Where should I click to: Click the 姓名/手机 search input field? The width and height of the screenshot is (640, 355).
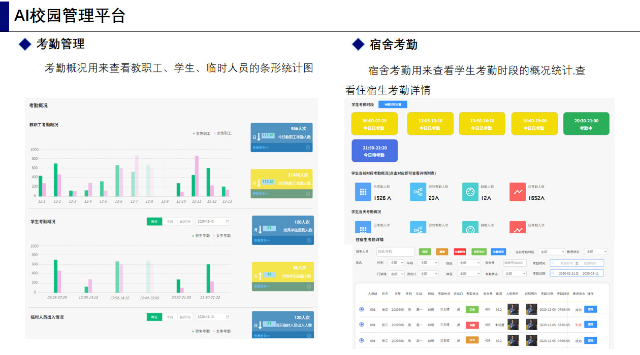click(x=395, y=252)
